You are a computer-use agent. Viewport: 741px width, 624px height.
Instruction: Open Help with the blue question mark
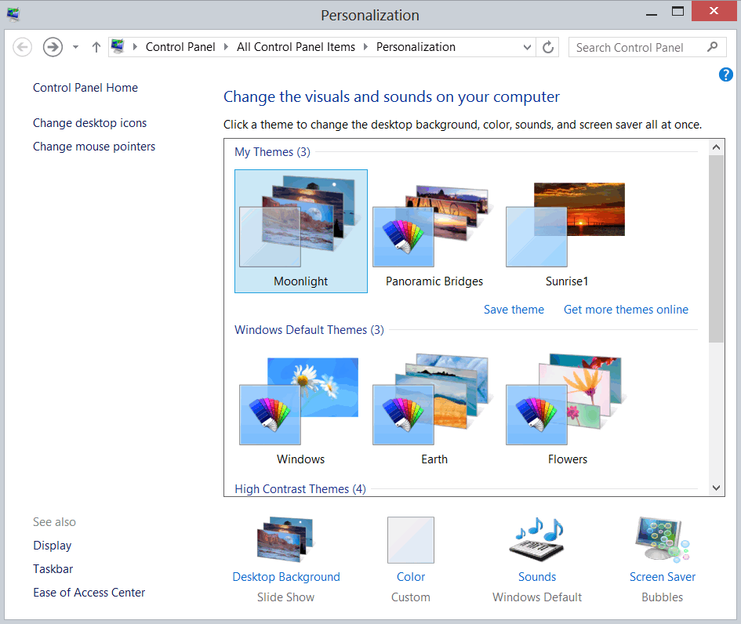pos(725,74)
